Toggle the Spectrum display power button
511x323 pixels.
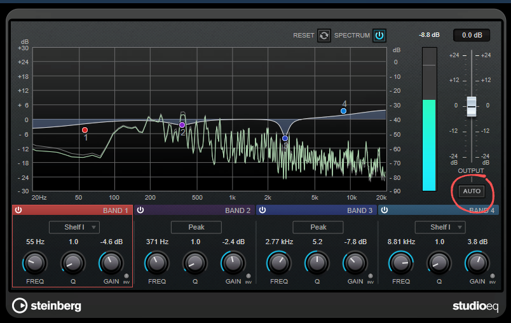click(379, 36)
